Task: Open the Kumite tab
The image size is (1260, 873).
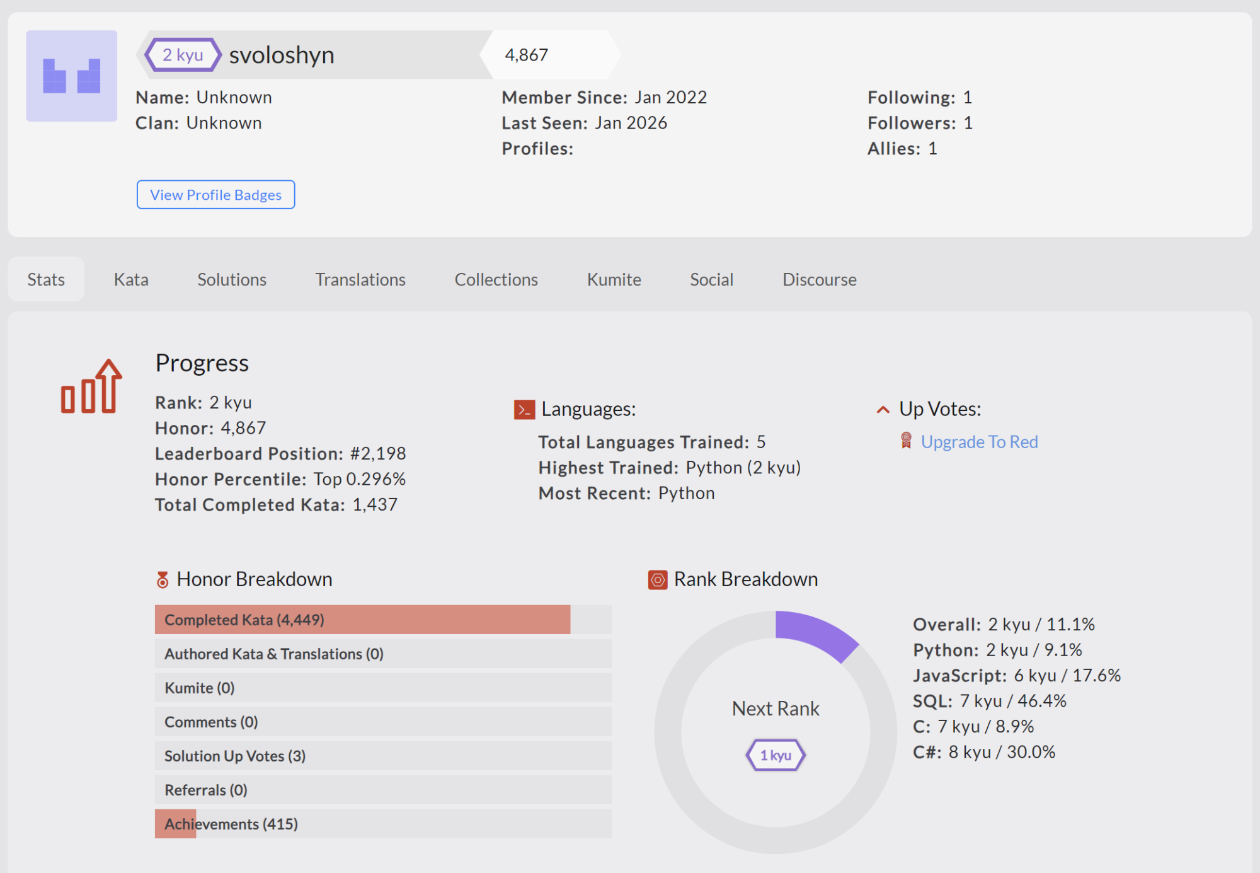Action: coord(614,279)
